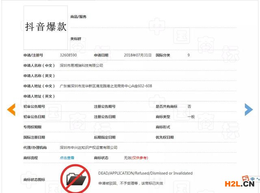Click the 专用权期限 label
The width and height of the screenshot is (260, 193).
pos(32,127)
